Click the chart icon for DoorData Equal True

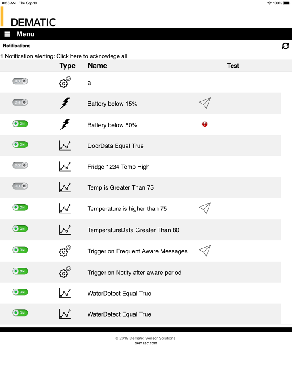pos(65,145)
